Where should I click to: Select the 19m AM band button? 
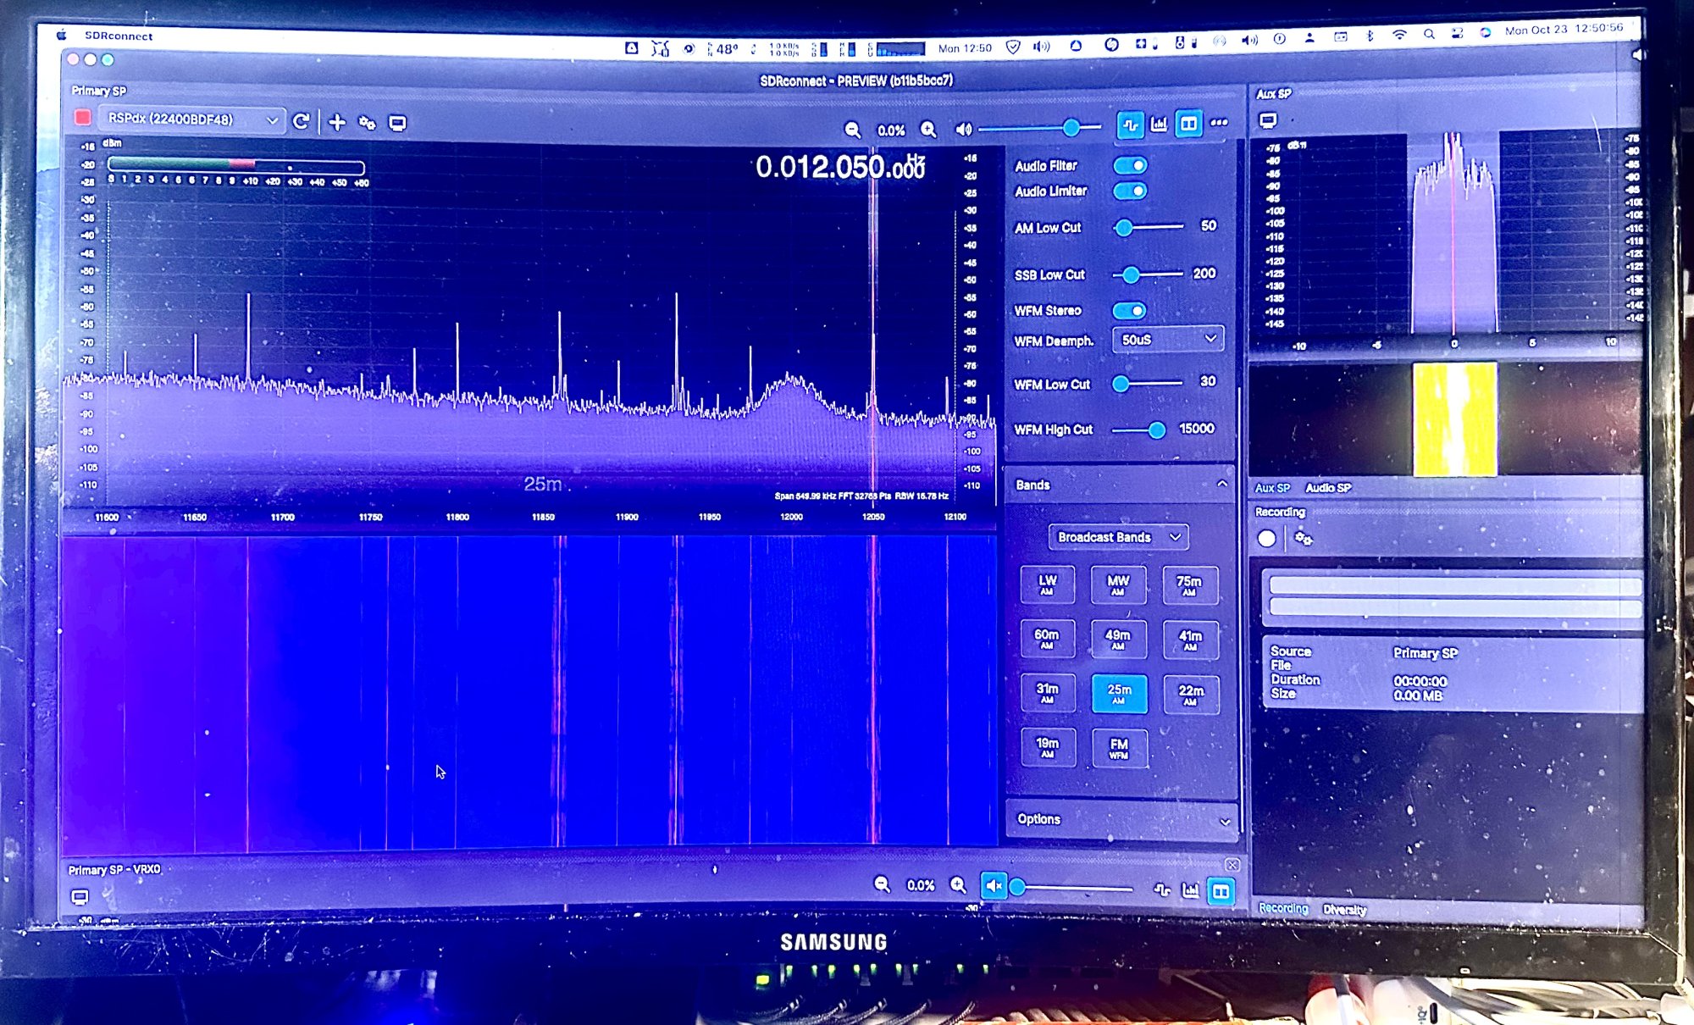1048,747
